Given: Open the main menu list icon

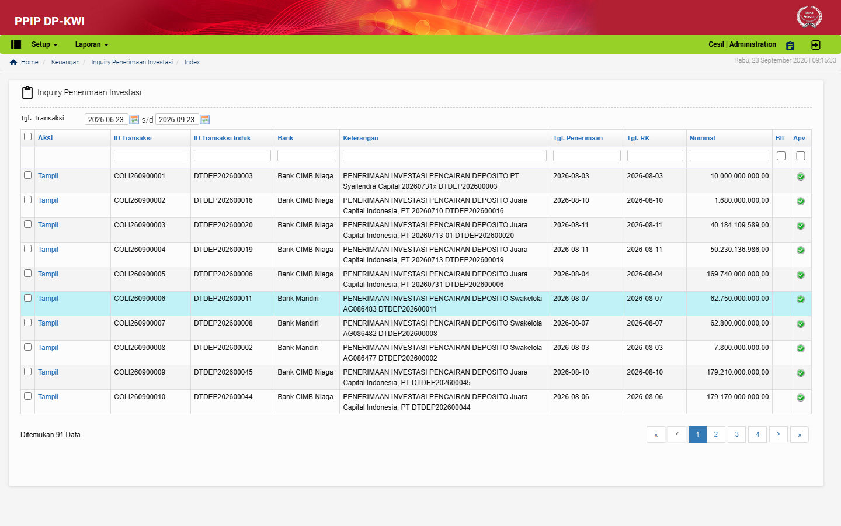Looking at the screenshot, I should tap(16, 44).
